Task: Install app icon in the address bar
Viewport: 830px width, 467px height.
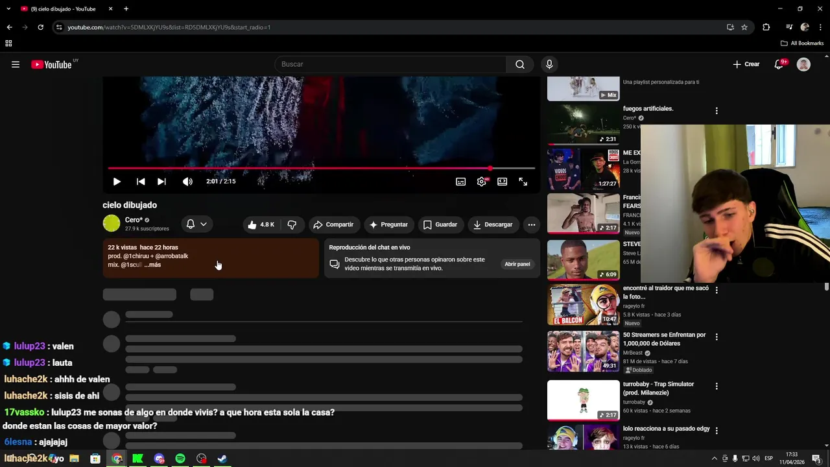Action: [x=730, y=27]
